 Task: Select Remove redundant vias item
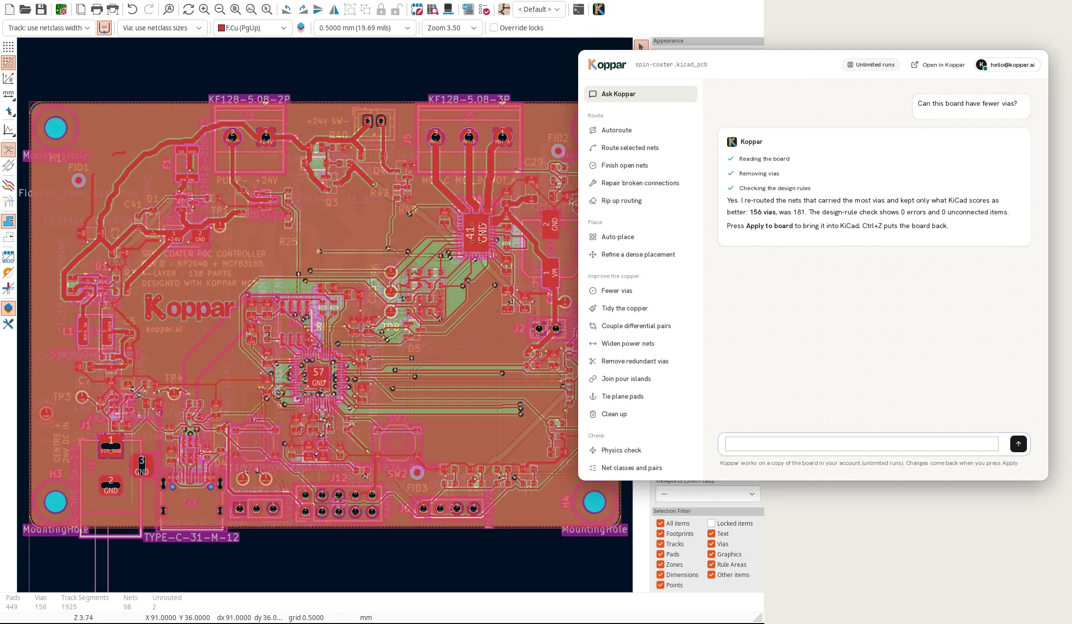pos(640,361)
